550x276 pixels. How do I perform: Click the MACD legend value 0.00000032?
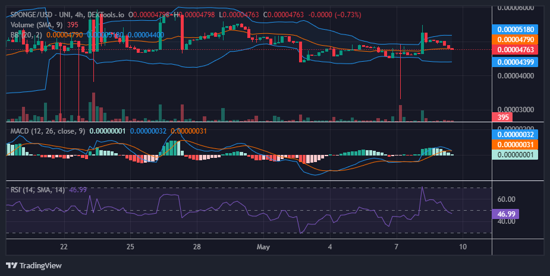coord(148,131)
